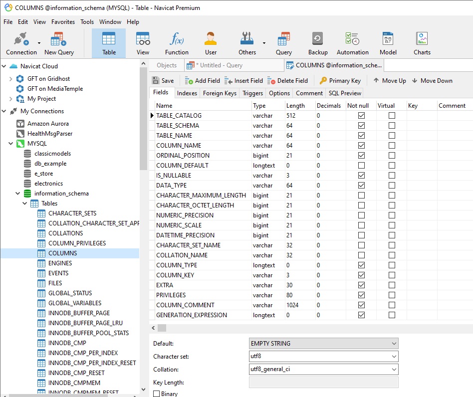Click the User management icon
Image resolution: width=473 pixels, height=397 pixels.
(x=211, y=42)
